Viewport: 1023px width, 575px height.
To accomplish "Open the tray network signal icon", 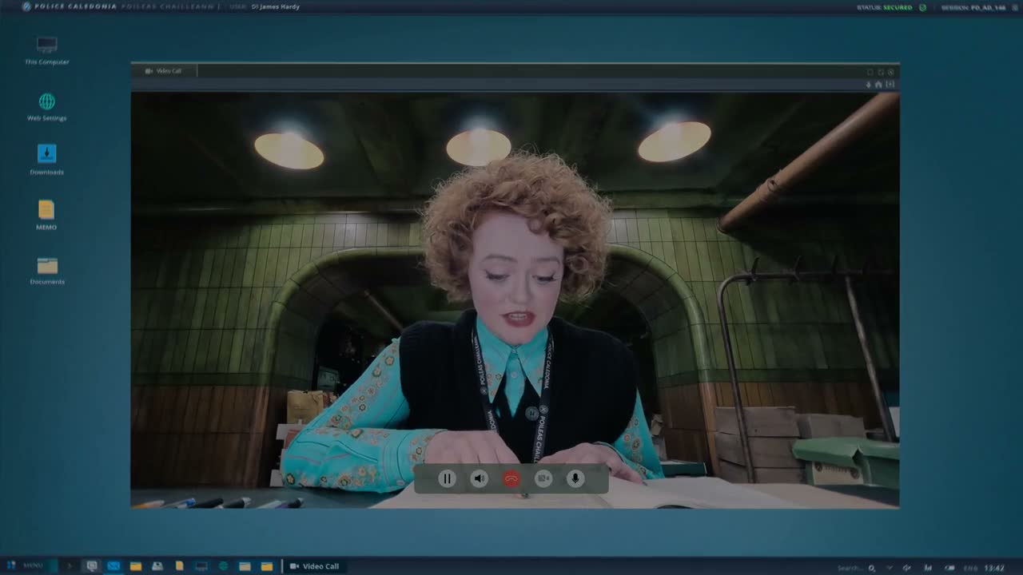I will coord(928,568).
